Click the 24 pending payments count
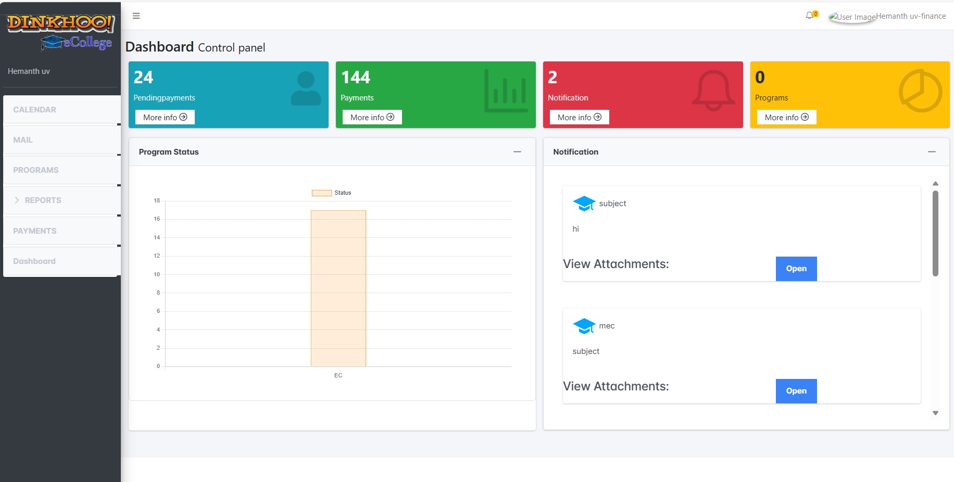This screenshot has height=482, width=954. (143, 78)
